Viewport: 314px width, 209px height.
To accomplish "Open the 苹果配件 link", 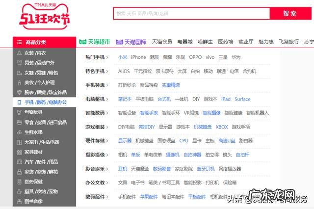I will point(149,197).
